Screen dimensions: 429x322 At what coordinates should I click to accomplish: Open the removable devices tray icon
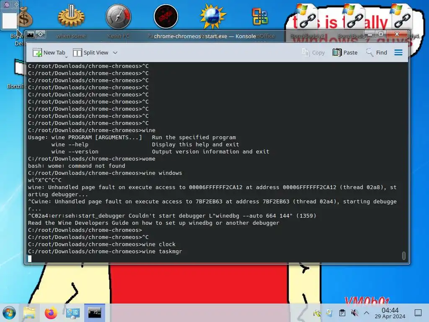(x=329, y=313)
